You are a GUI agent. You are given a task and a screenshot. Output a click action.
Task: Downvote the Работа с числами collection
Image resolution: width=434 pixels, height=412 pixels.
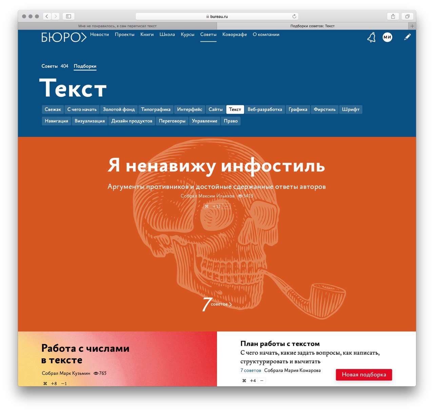(64, 384)
